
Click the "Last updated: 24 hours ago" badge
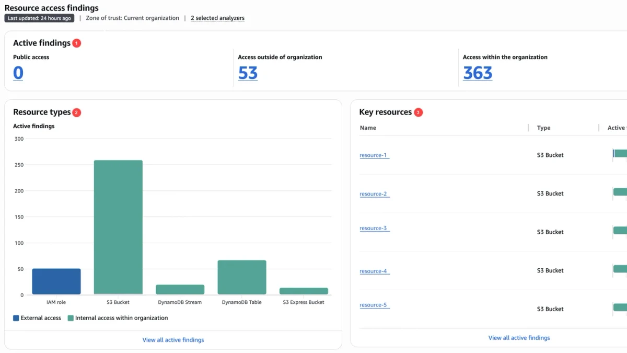click(x=40, y=18)
